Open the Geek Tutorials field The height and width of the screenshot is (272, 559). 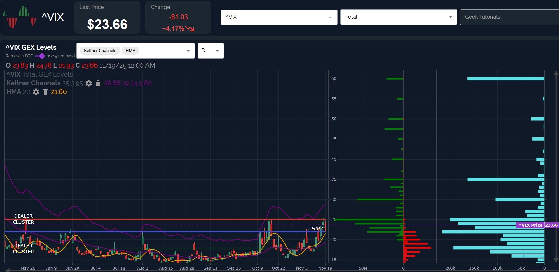click(x=509, y=17)
